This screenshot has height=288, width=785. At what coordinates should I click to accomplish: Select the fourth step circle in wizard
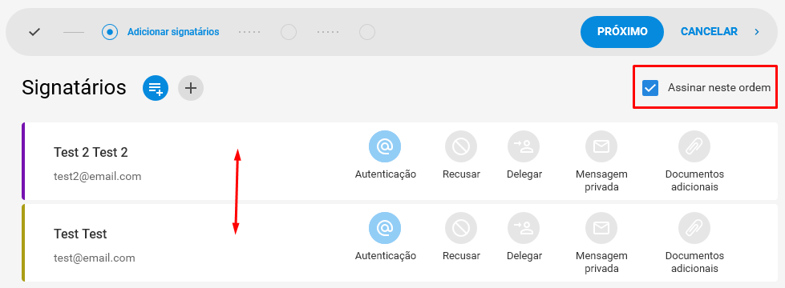tap(367, 32)
